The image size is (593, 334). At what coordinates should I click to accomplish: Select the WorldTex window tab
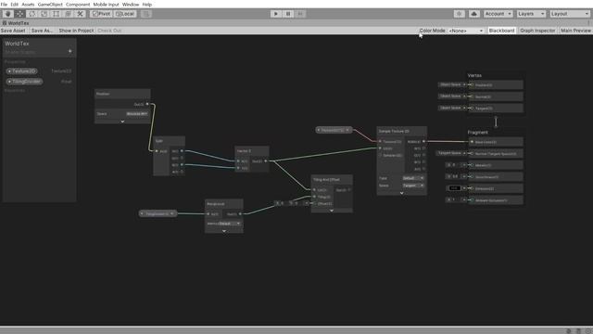pyautogui.click(x=16, y=23)
